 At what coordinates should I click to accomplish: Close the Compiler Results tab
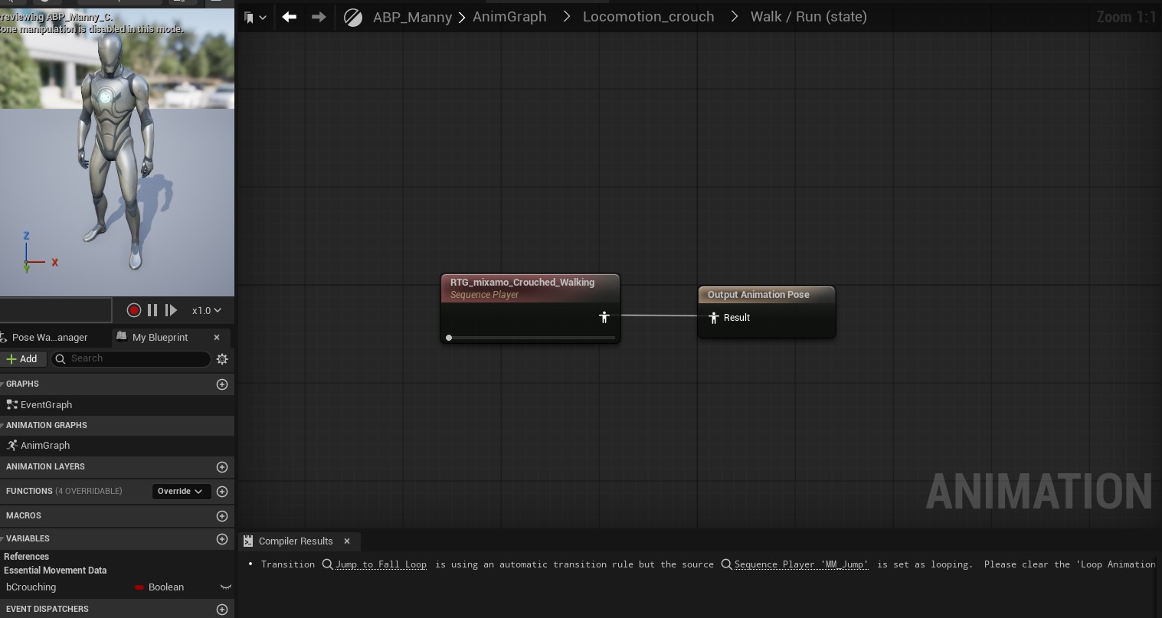(347, 541)
